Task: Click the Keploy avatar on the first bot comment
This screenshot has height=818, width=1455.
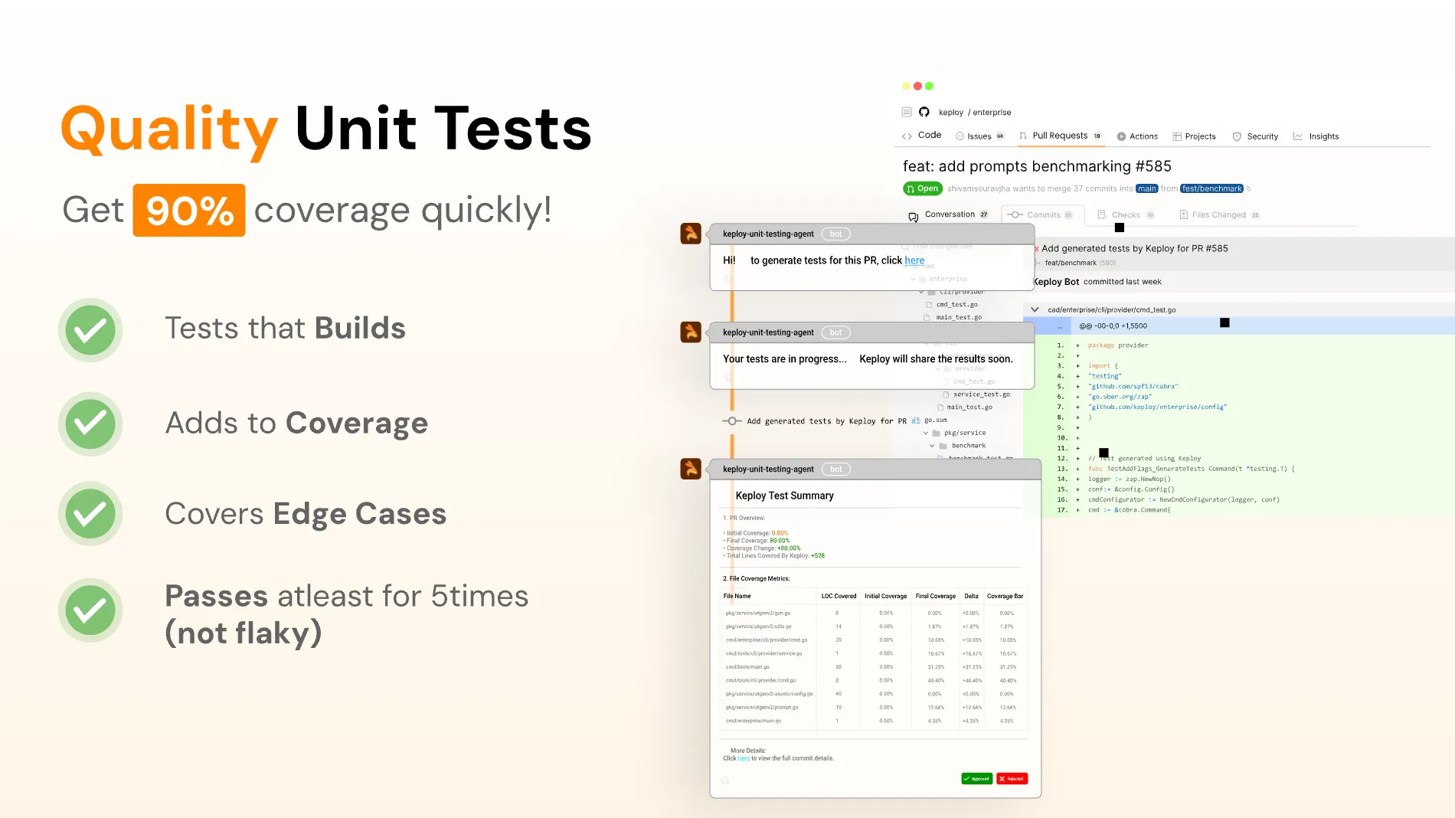Action: point(691,234)
